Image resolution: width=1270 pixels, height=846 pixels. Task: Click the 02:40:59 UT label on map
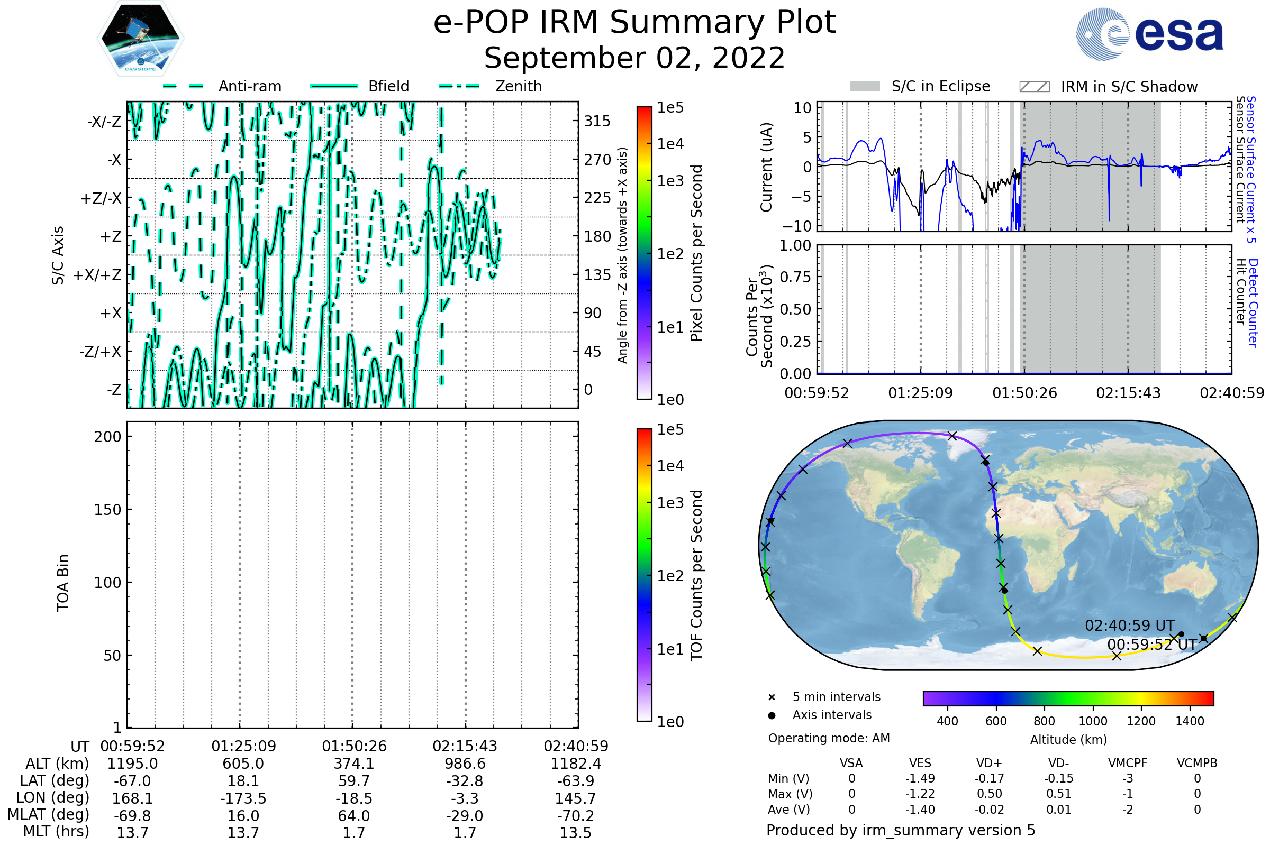1130,626
